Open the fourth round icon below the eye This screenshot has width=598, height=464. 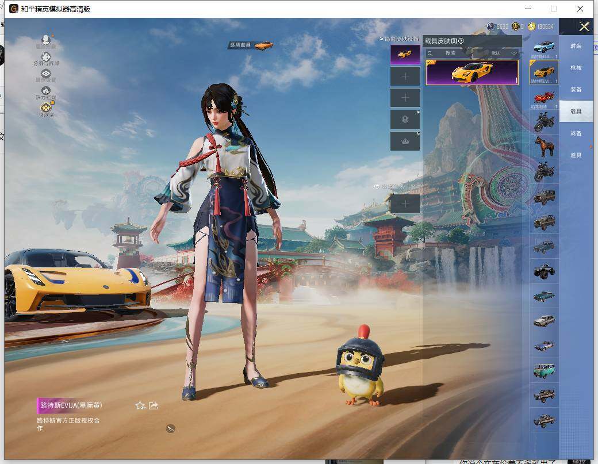(46, 91)
